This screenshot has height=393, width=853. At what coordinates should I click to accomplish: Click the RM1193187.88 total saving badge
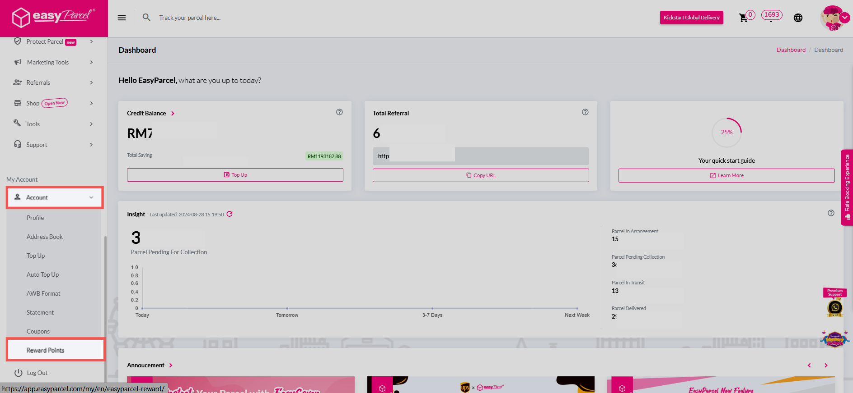pos(324,156)
